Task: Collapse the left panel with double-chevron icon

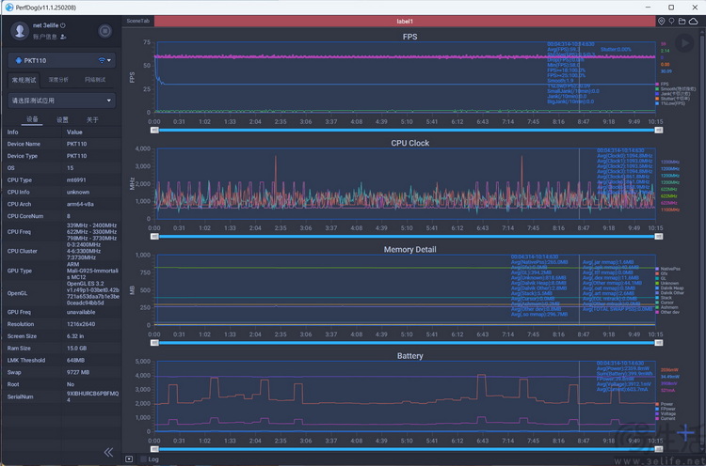Action: 108,452
